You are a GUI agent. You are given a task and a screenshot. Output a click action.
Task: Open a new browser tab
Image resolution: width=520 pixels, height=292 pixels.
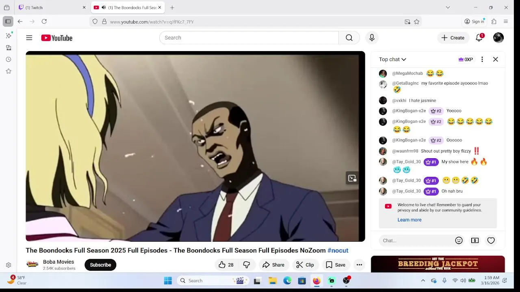(x=172, y=7)
